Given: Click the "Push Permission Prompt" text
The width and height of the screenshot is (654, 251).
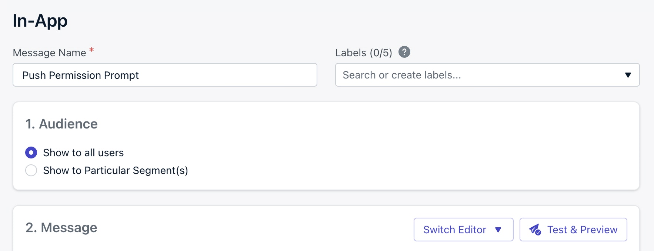Looking at the screenshot, I should pos(80,75).
